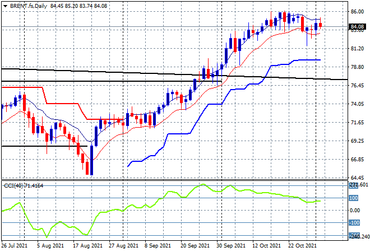370x252 pixels.
Task: Click the 71.65 price axis label
Action: pos(357,122)
